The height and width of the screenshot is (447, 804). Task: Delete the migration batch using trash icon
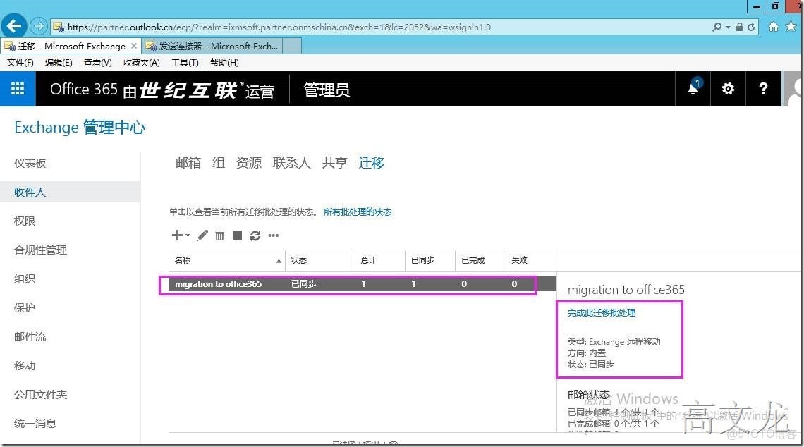[219, 235]
